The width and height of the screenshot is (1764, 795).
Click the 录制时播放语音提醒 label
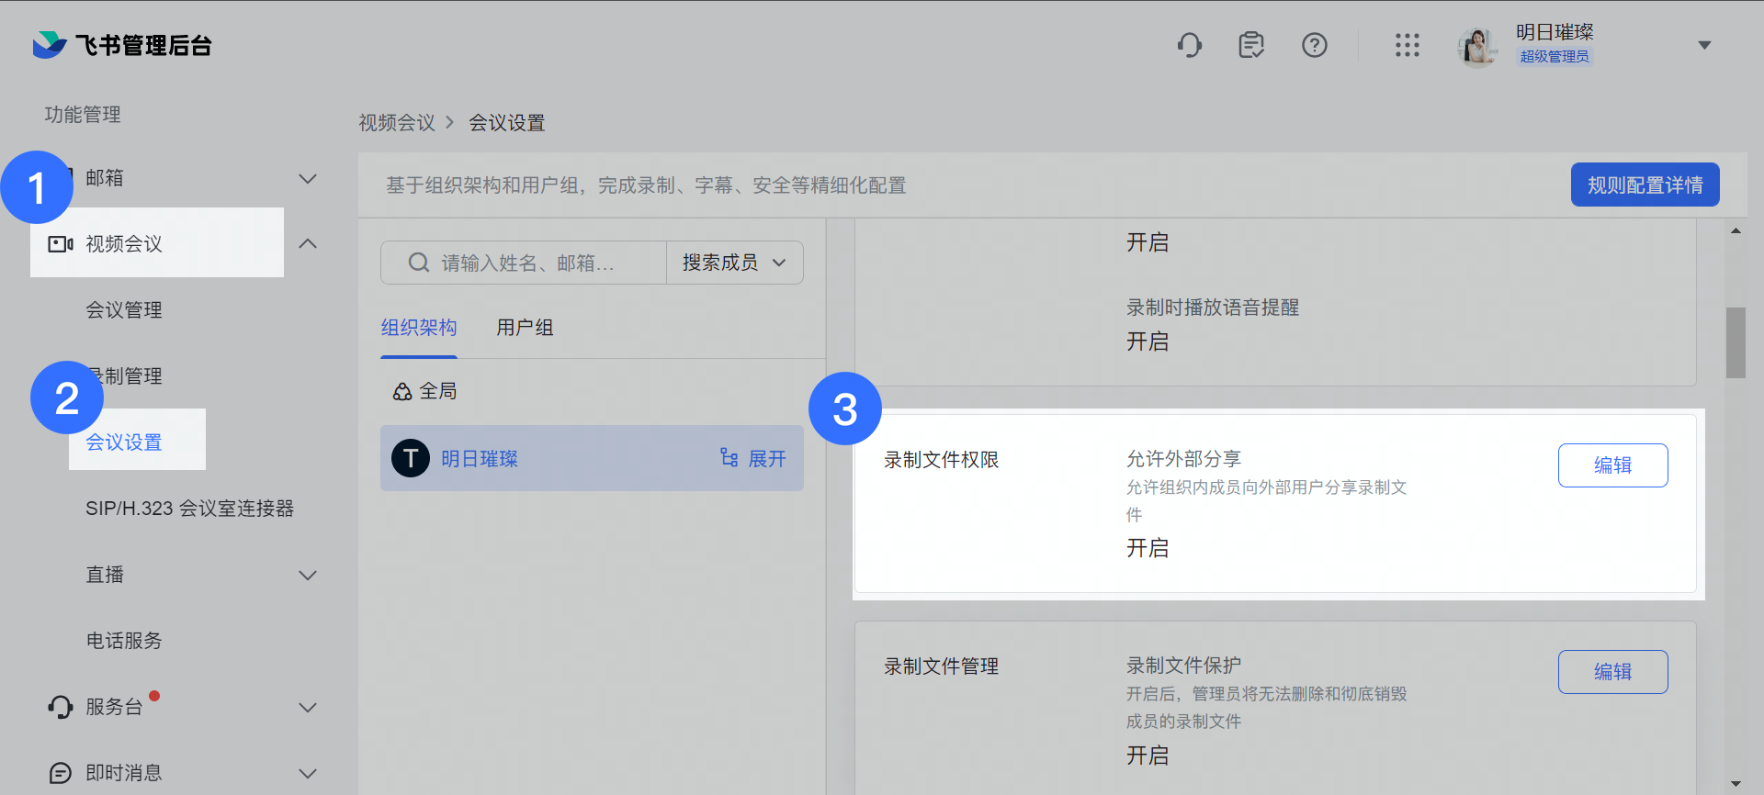tap(1213, 308)
